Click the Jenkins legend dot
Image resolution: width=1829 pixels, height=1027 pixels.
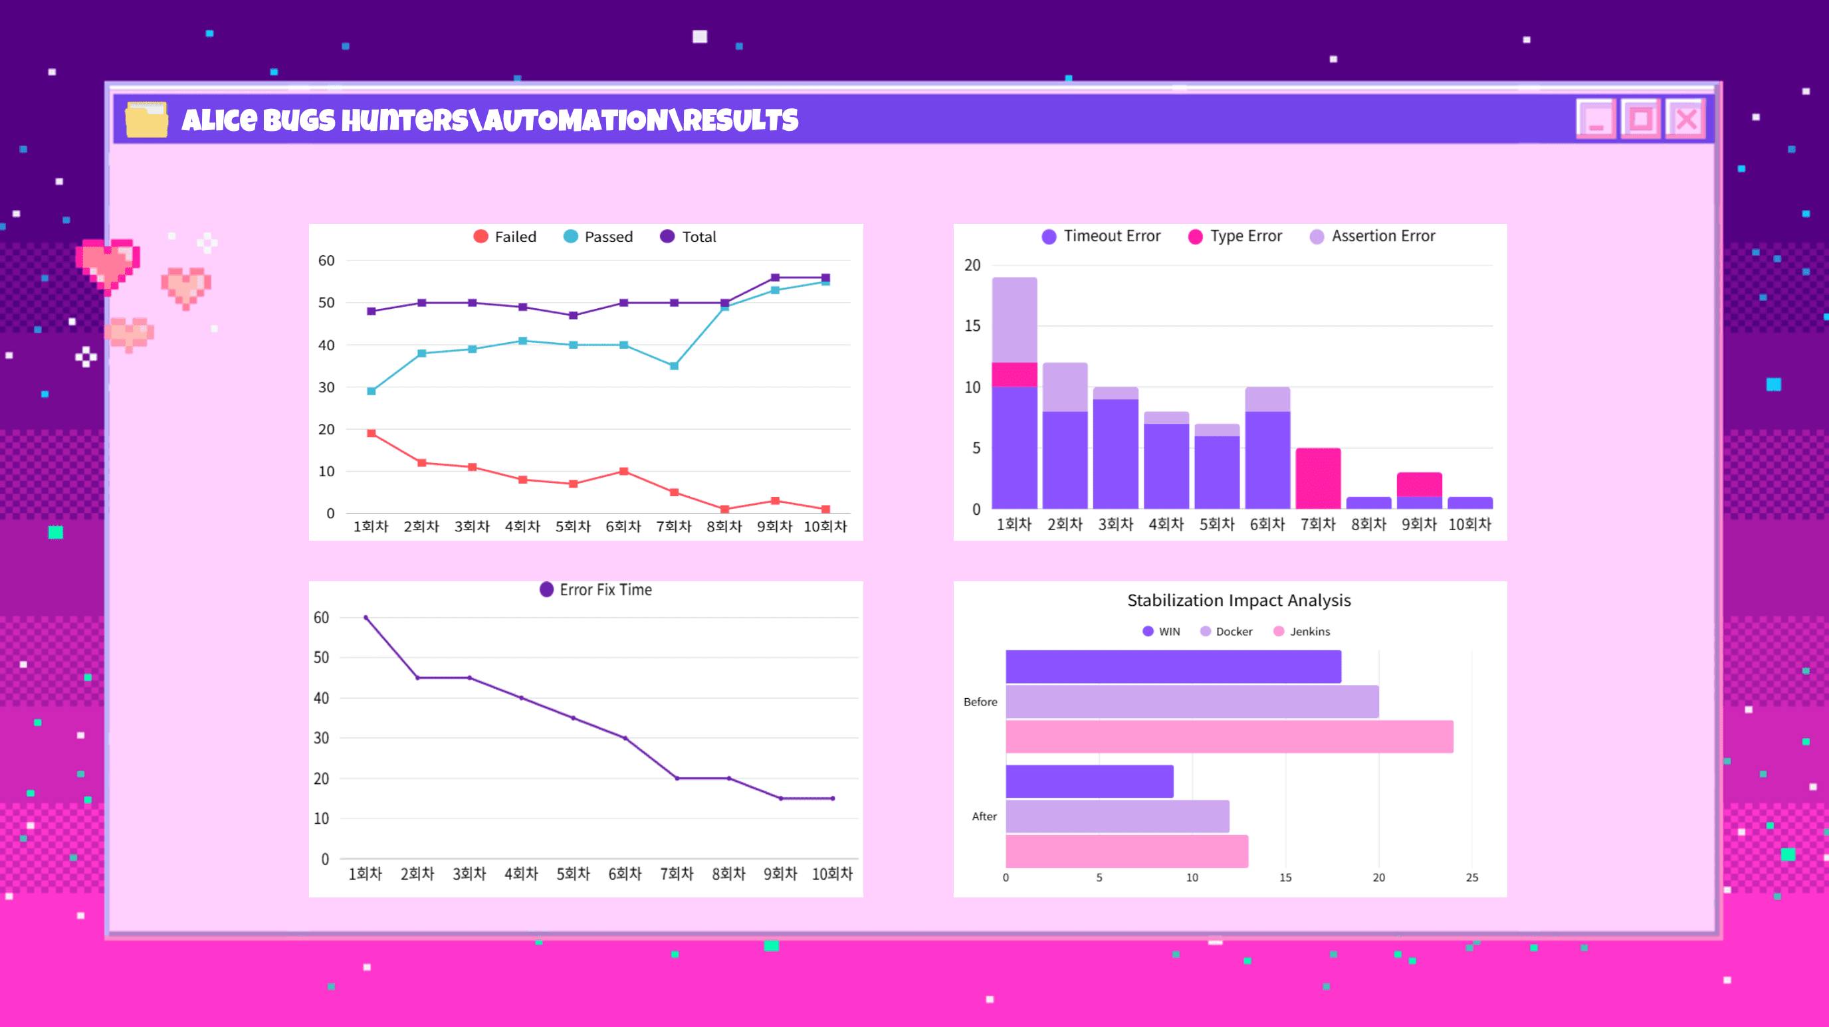[1278, 631]
